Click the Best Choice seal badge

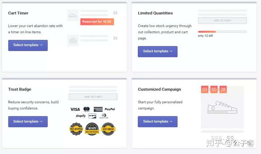point(108,129)
